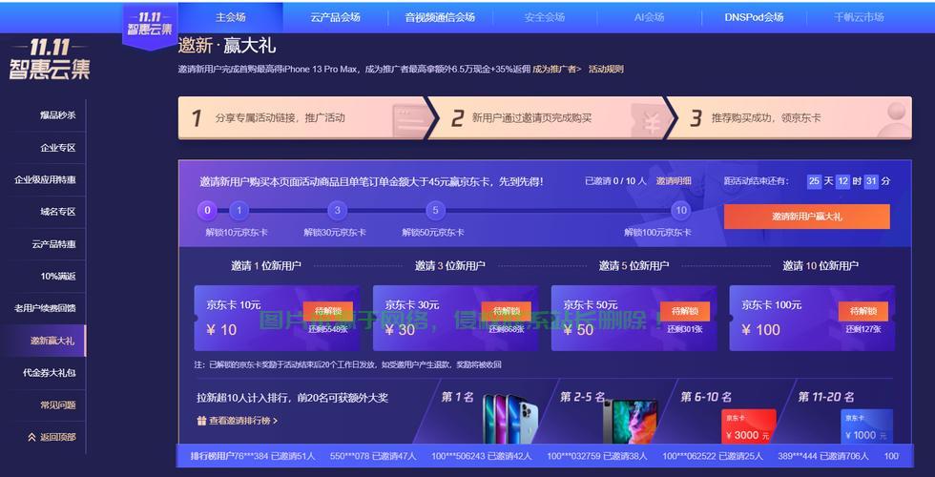
Task: Open 云产品特惠 sidebar item
Action: (53, 244)
